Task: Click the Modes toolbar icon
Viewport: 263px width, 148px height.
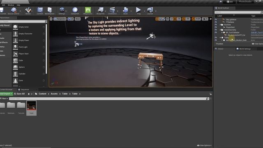Action: click(28, 11)
